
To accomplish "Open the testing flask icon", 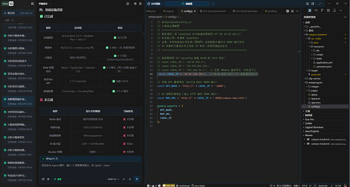I will pyautogui.click(x=334, y=11).
